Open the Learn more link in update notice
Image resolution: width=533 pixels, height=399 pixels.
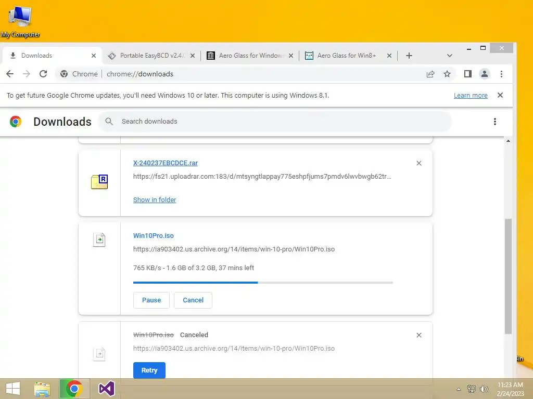tap(471, 96)
